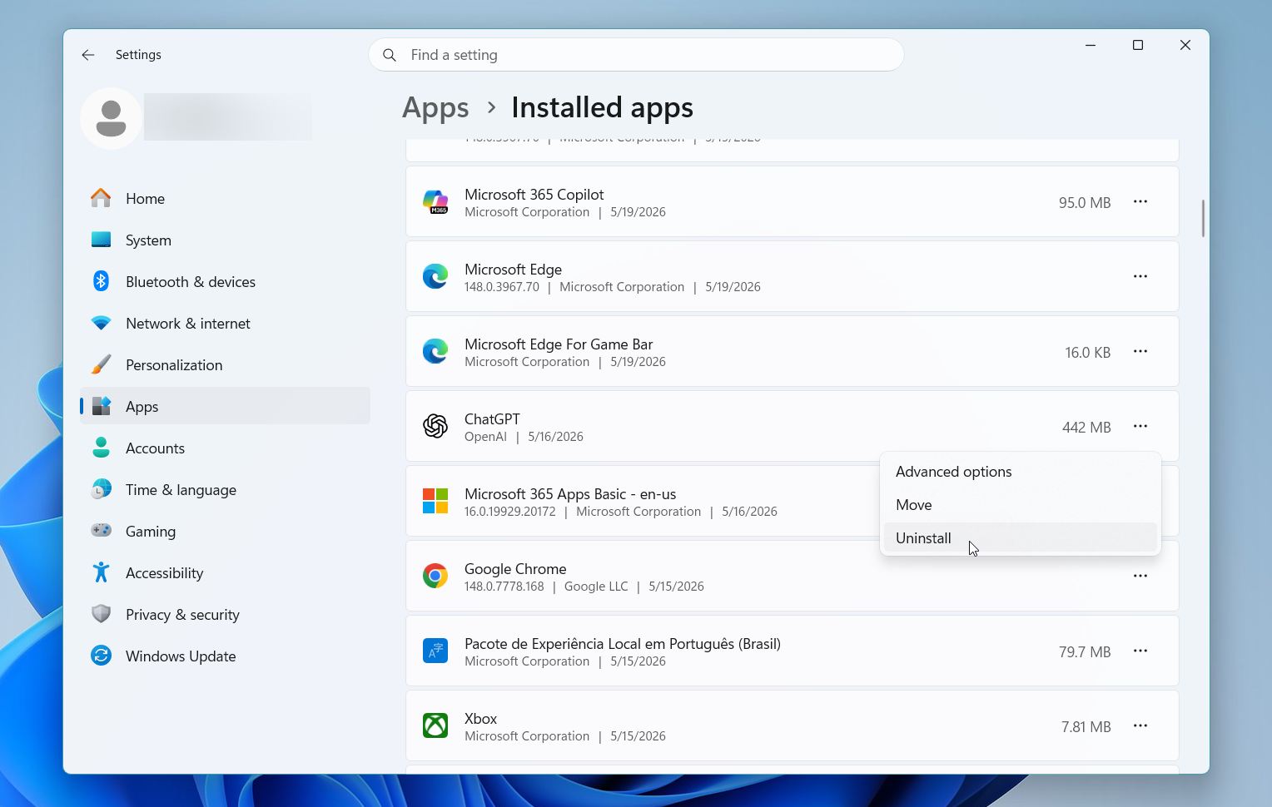Click the Google Chrome app icon

(435, 576)
